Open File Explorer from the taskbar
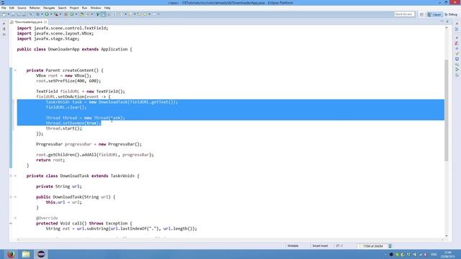This screenshot has height=259, width=461. 26,254
